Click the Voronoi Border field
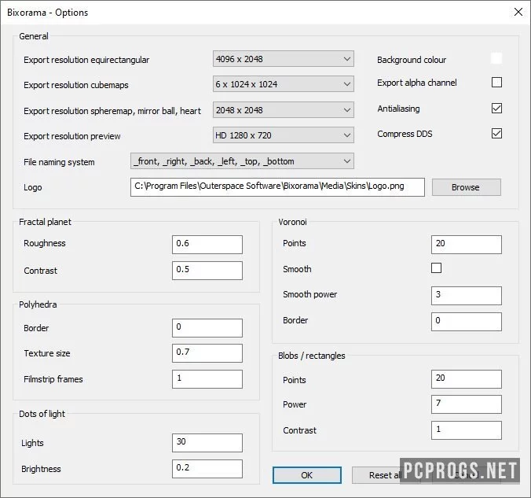 (467, 322)
